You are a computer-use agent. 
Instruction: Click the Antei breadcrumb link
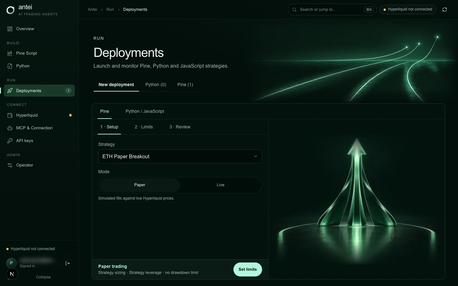tap(93, 10)
